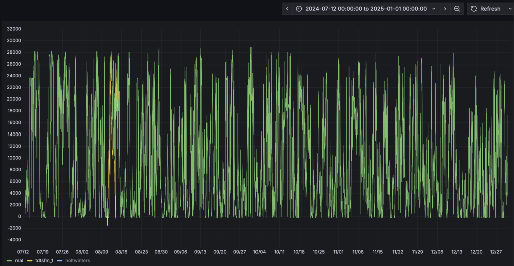Click the clock icon in time picker
Screen dimensions: 514x266
tap(299, 9)
